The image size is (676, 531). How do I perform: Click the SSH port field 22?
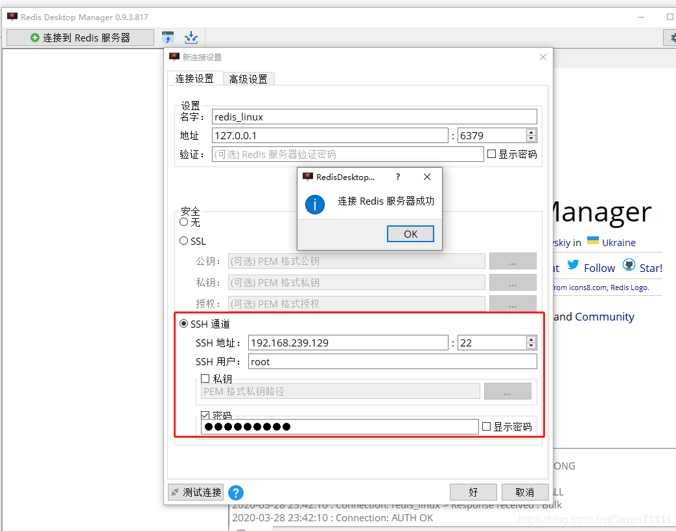(491, 343)
